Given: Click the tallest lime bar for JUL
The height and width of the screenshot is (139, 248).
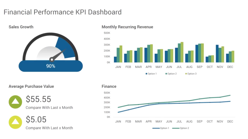Looking at the screenshot, I should 182,52.
